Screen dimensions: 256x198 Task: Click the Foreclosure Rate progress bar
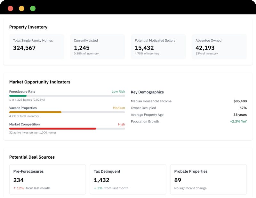tap(67, 95)
